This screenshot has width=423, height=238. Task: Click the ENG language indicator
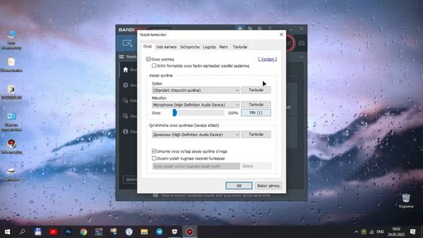click(381, 232)
